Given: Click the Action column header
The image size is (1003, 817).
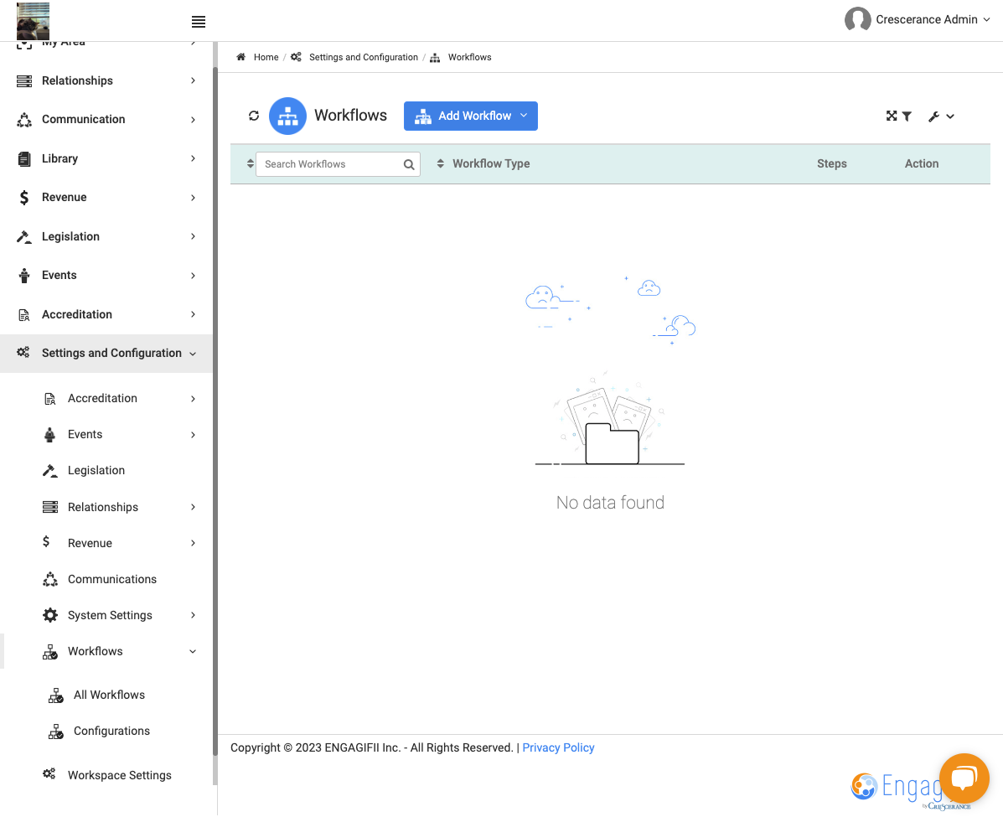Looking at the screenshot, I should (x=921, y=163).
